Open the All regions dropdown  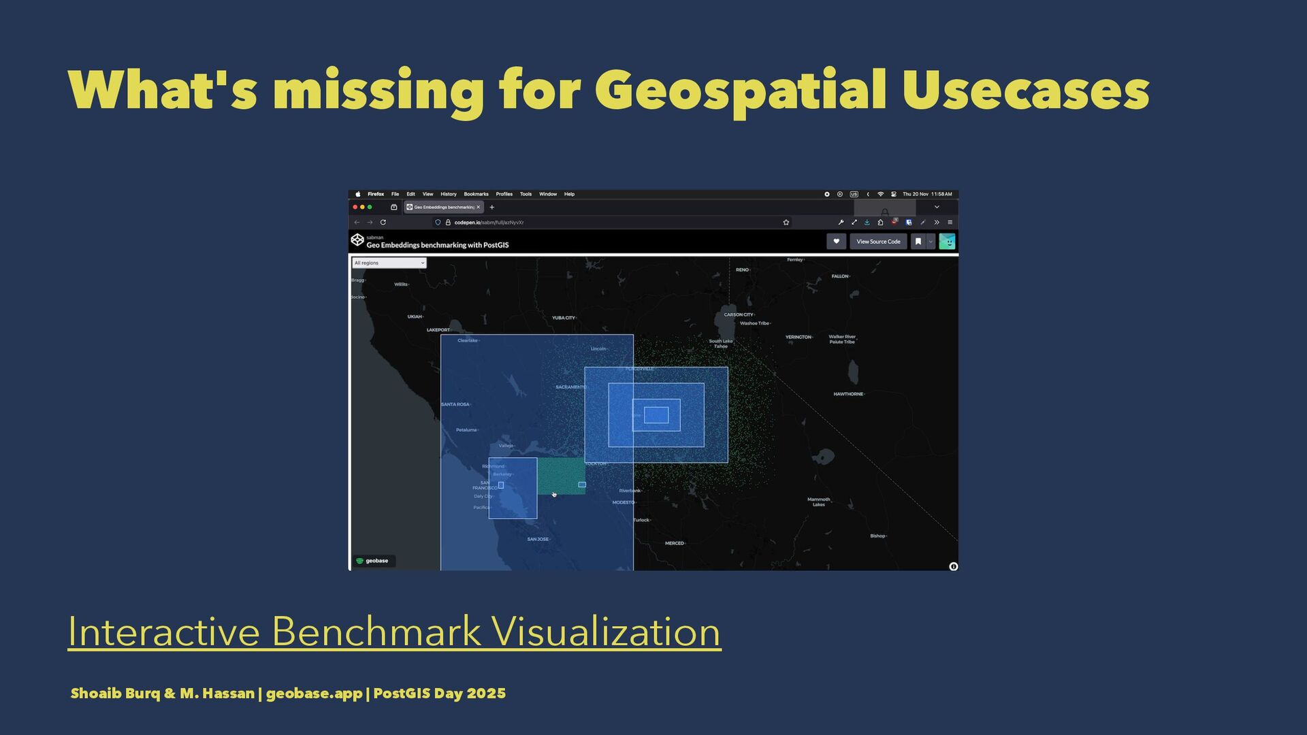pos(389,263)
